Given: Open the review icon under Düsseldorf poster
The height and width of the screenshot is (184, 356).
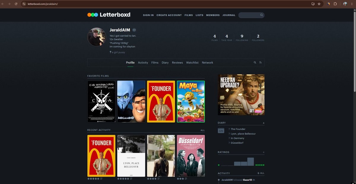Looking at the screenshot, I should point(186,179).
